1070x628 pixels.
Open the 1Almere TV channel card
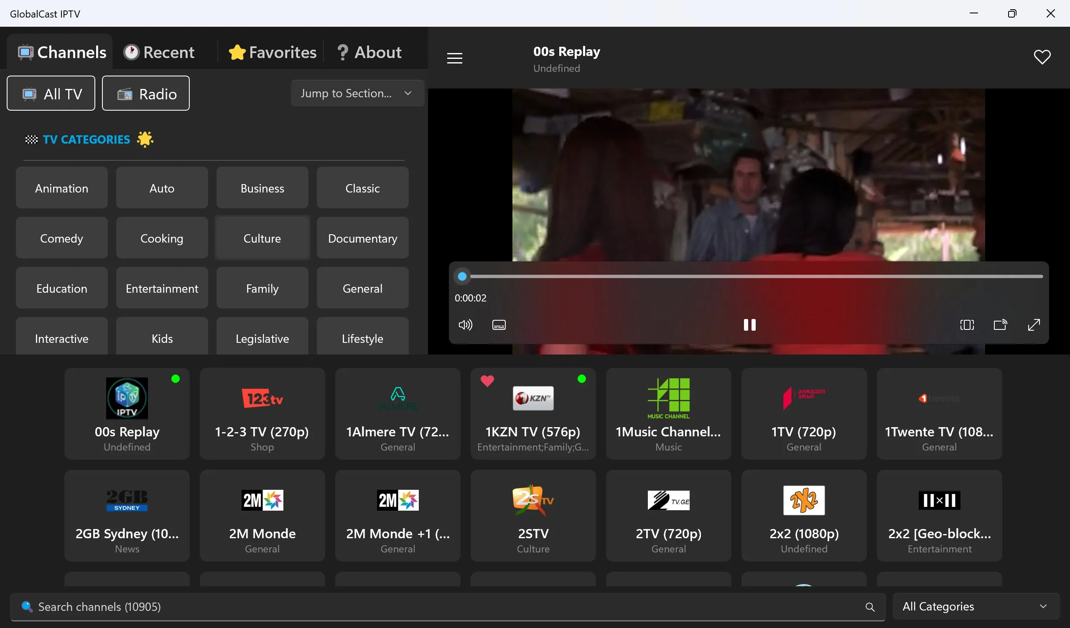pyautogui.click(x=397, y=414)
